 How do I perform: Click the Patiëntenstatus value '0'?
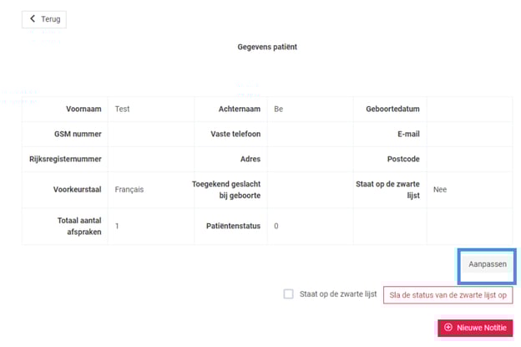[276, 226]
